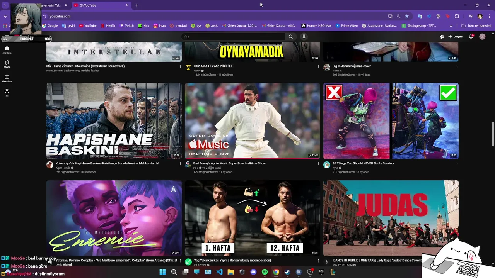The height and width of the screenshot is (278, 495).
Task: Play the Ma Meilleure Ennemie thumbnail
Action: pos(114,218)
